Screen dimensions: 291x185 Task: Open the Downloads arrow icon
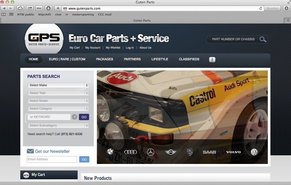tap(287, 8)
